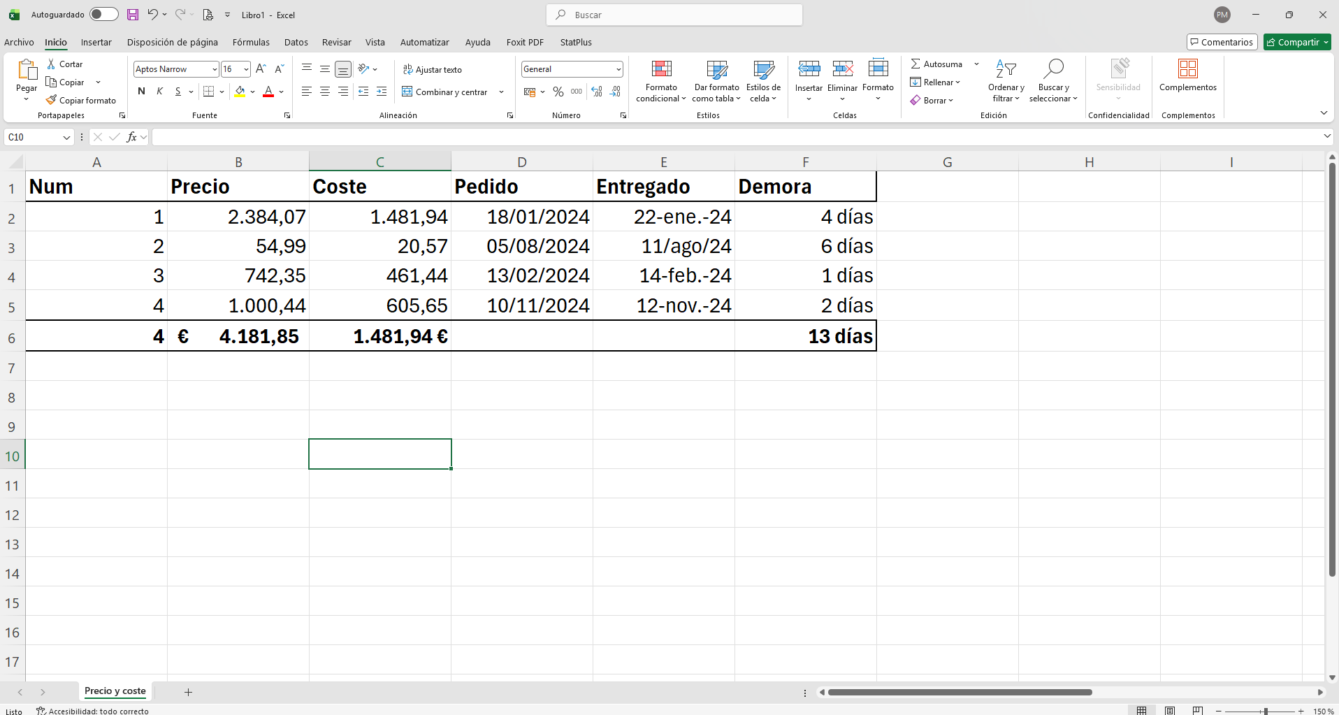1339x715 pixels.
Task: Toggle the Autoguardado switch
Action: [103, 15]
